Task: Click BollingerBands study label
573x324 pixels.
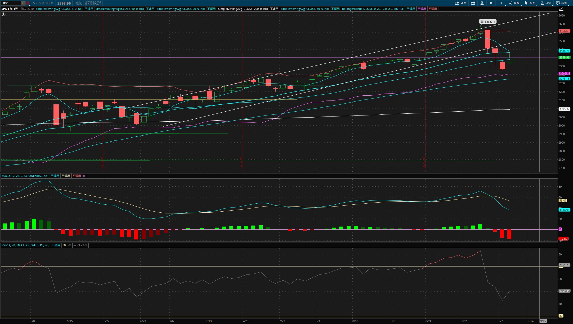Action: pos(373,9)
